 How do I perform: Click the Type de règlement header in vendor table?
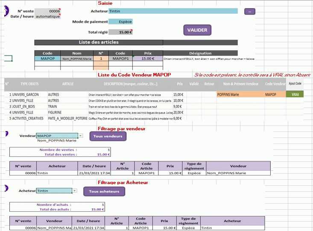pos(194,166)
